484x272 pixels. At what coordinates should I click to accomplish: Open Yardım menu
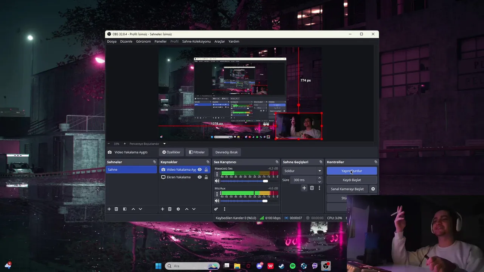point(234,42)
